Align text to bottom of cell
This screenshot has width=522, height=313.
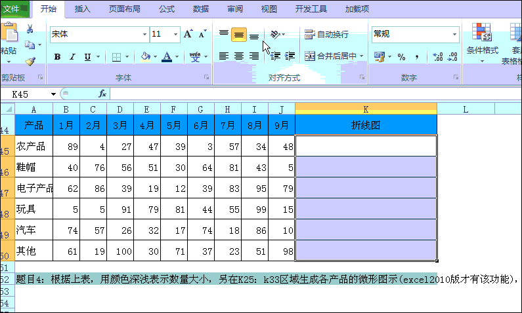pos(254,35)
